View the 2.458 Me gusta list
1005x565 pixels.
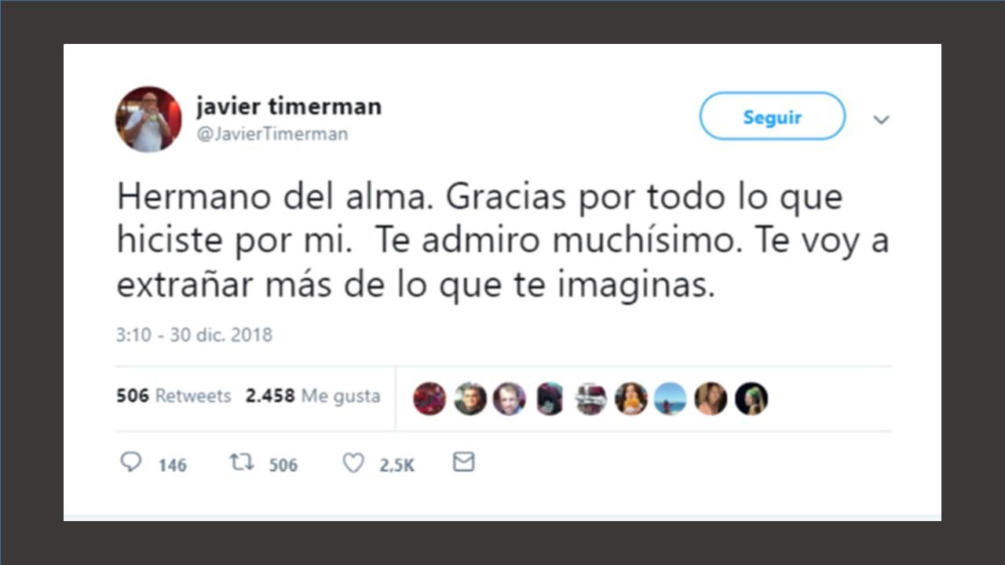pos(312,396)
